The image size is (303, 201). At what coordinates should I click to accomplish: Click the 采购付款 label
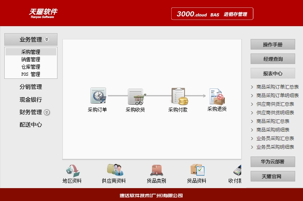[x=178, y=110]
